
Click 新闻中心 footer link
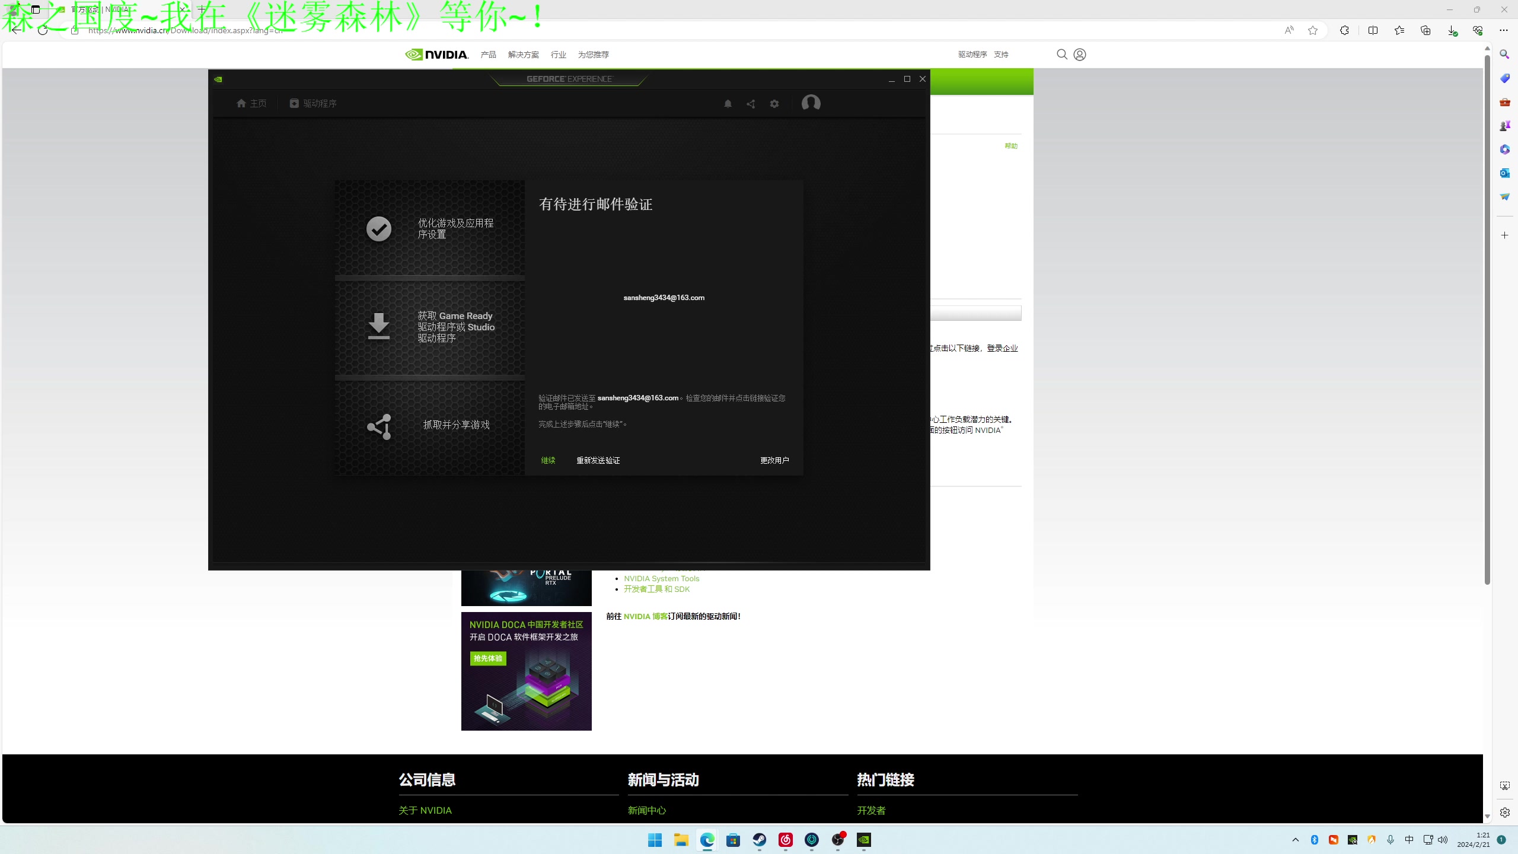(646, 810)
